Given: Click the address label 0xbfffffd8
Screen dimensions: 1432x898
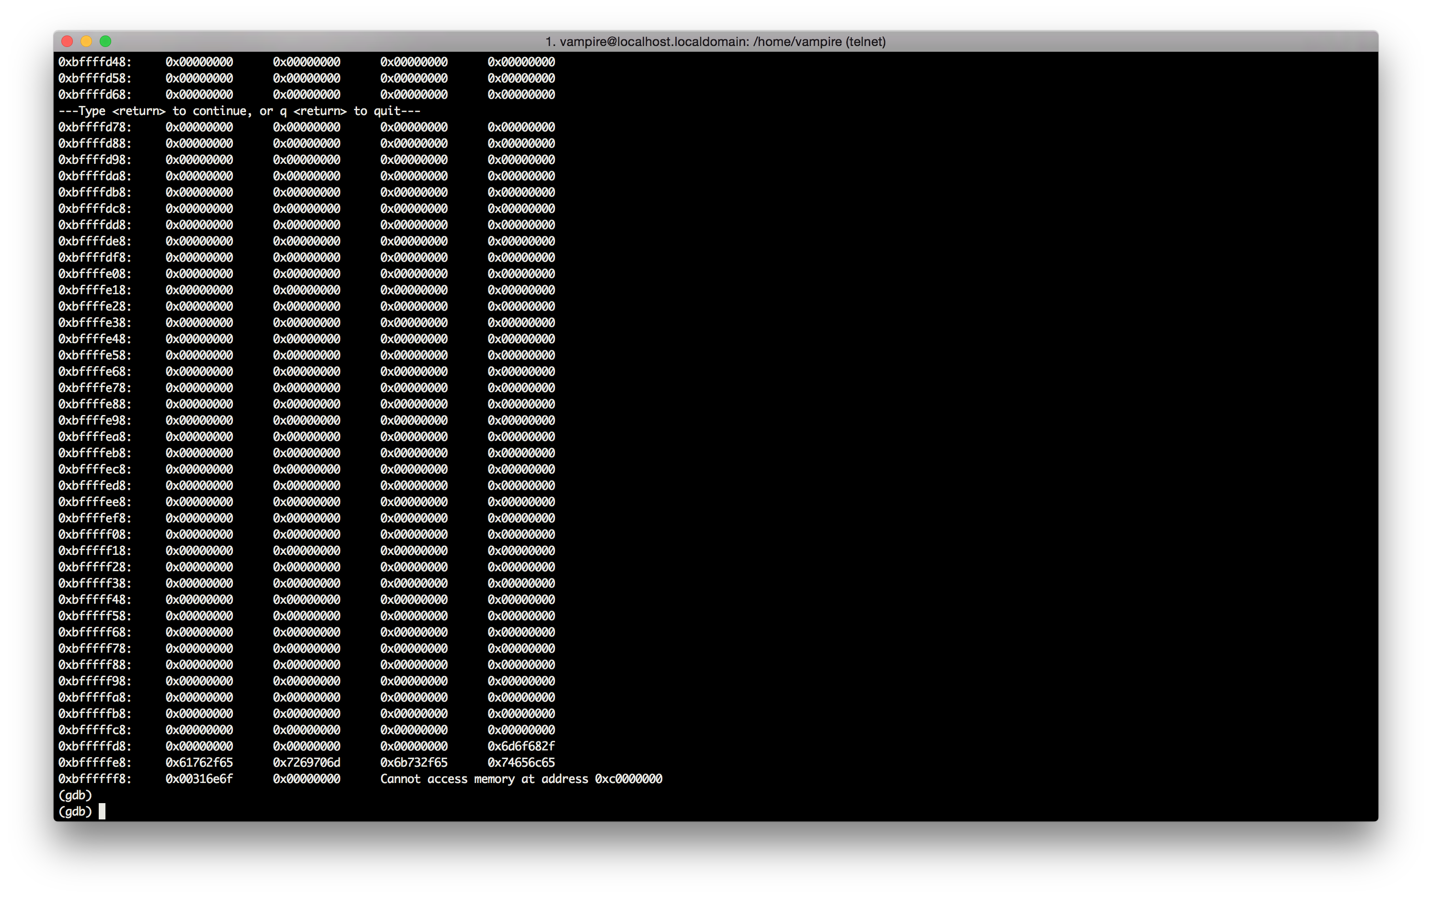Looking at the screenshot, I should tap(94, 746).
